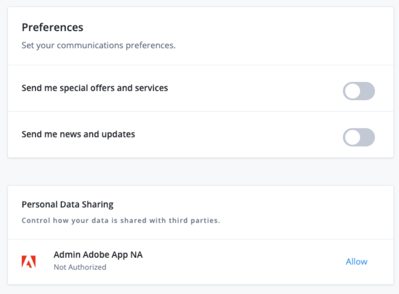Click 'Send me news and updates' label
The height and width of the screenshot is (294, 399).
point(78,134)
